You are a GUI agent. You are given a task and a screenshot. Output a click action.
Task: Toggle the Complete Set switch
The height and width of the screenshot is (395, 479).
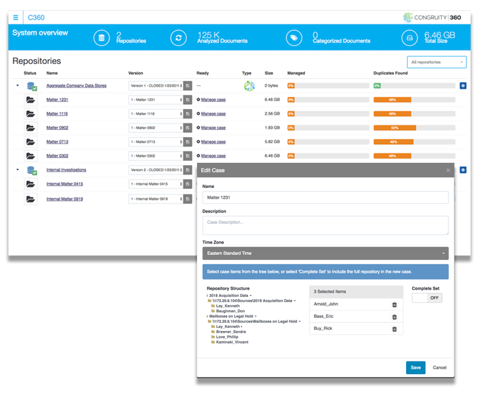427,298
